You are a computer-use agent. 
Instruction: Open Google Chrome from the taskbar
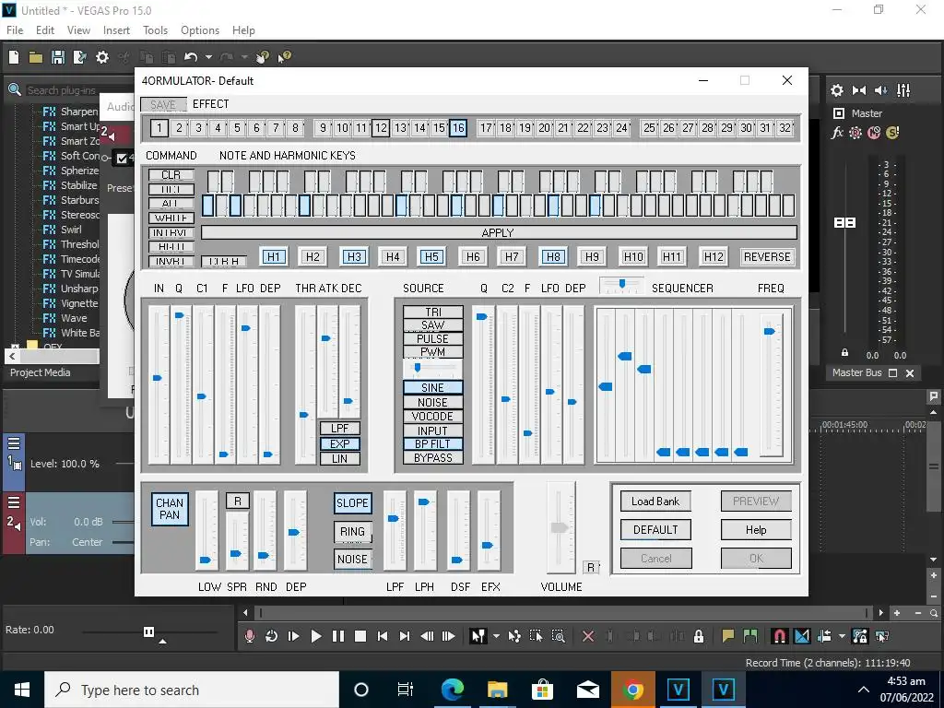coord(632,690)
